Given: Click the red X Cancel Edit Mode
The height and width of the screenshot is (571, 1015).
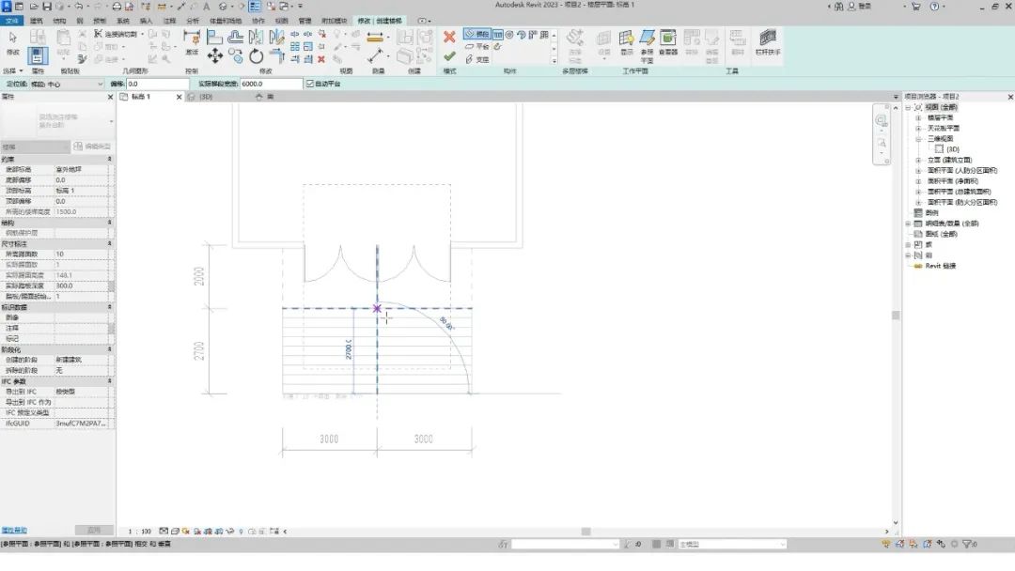Looking at the screenshot, I should (x=449, y=37).
